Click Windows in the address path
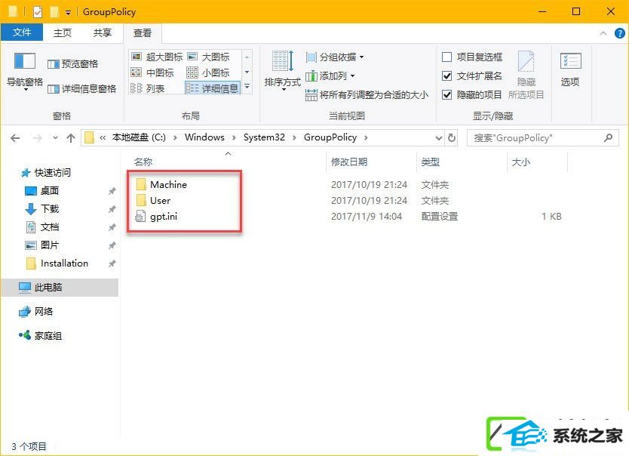This screenshot has height=456, width=629. click(x=204, y=137)
